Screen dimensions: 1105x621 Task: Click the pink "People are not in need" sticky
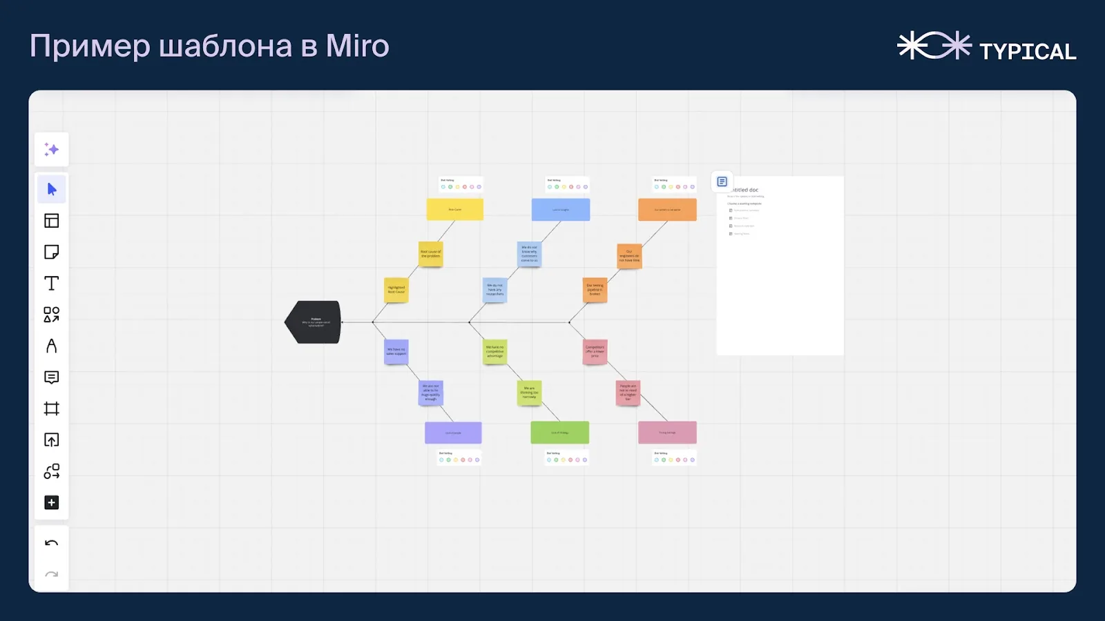point(628,393)
